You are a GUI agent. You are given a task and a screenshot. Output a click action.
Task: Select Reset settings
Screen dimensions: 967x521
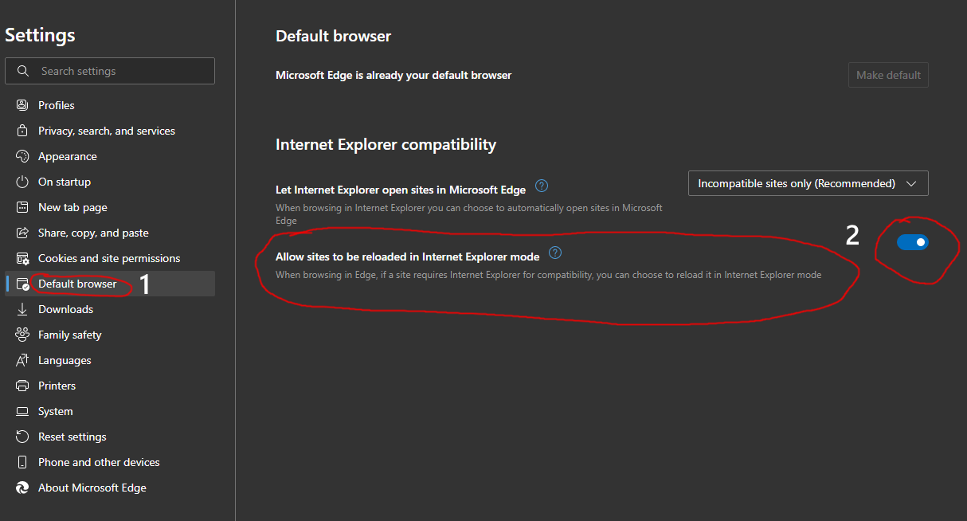(110, 437)
